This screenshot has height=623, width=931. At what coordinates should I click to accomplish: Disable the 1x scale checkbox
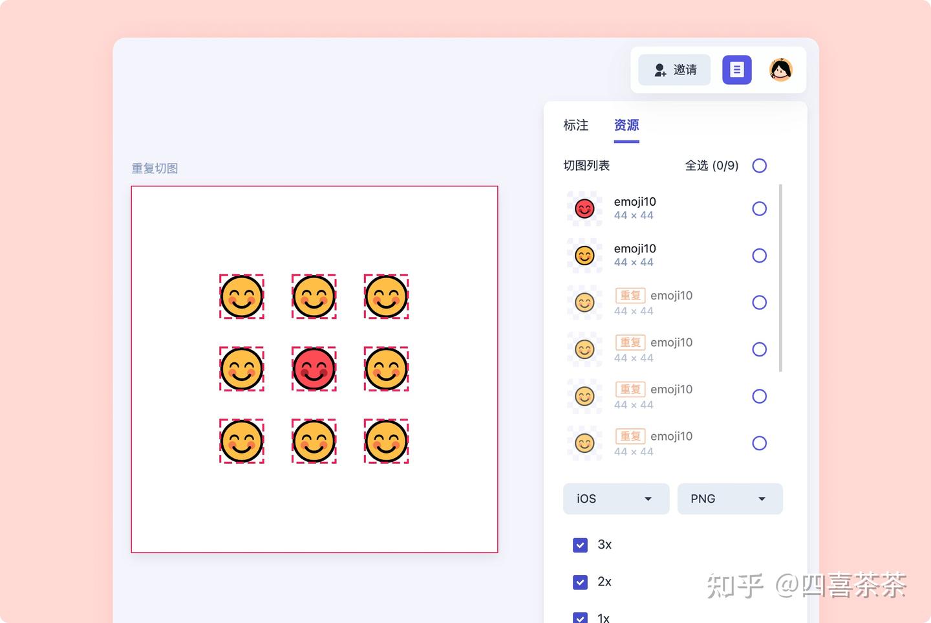pos(581,617)
